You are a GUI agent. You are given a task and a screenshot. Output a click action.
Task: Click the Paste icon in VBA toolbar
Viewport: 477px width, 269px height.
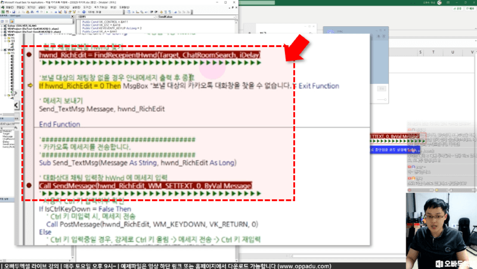click(x=27, y=12)
